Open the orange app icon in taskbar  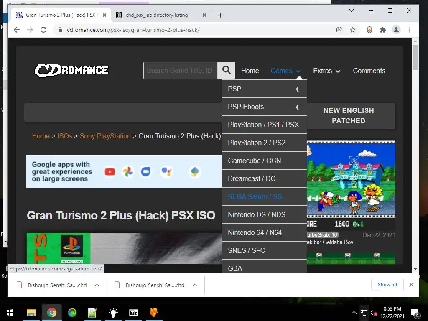click(x=154, y=313)
